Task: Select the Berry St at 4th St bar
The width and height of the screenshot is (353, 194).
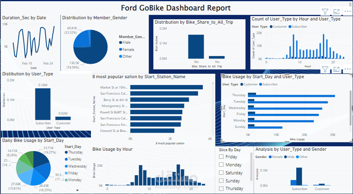Action: 159,100
